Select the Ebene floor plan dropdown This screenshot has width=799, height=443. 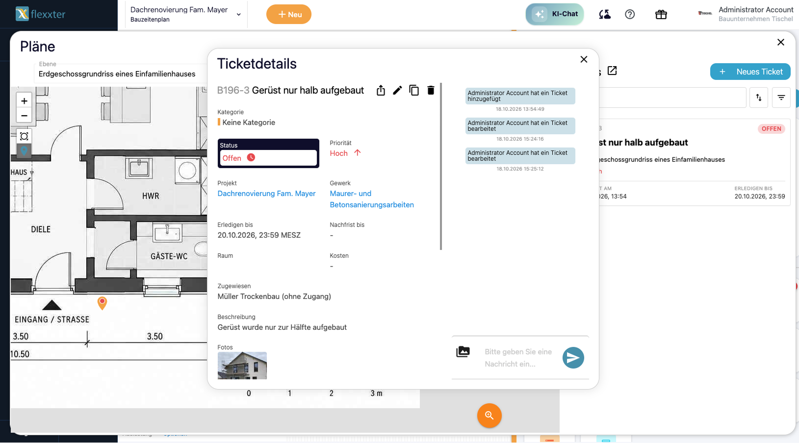[121, 74]
